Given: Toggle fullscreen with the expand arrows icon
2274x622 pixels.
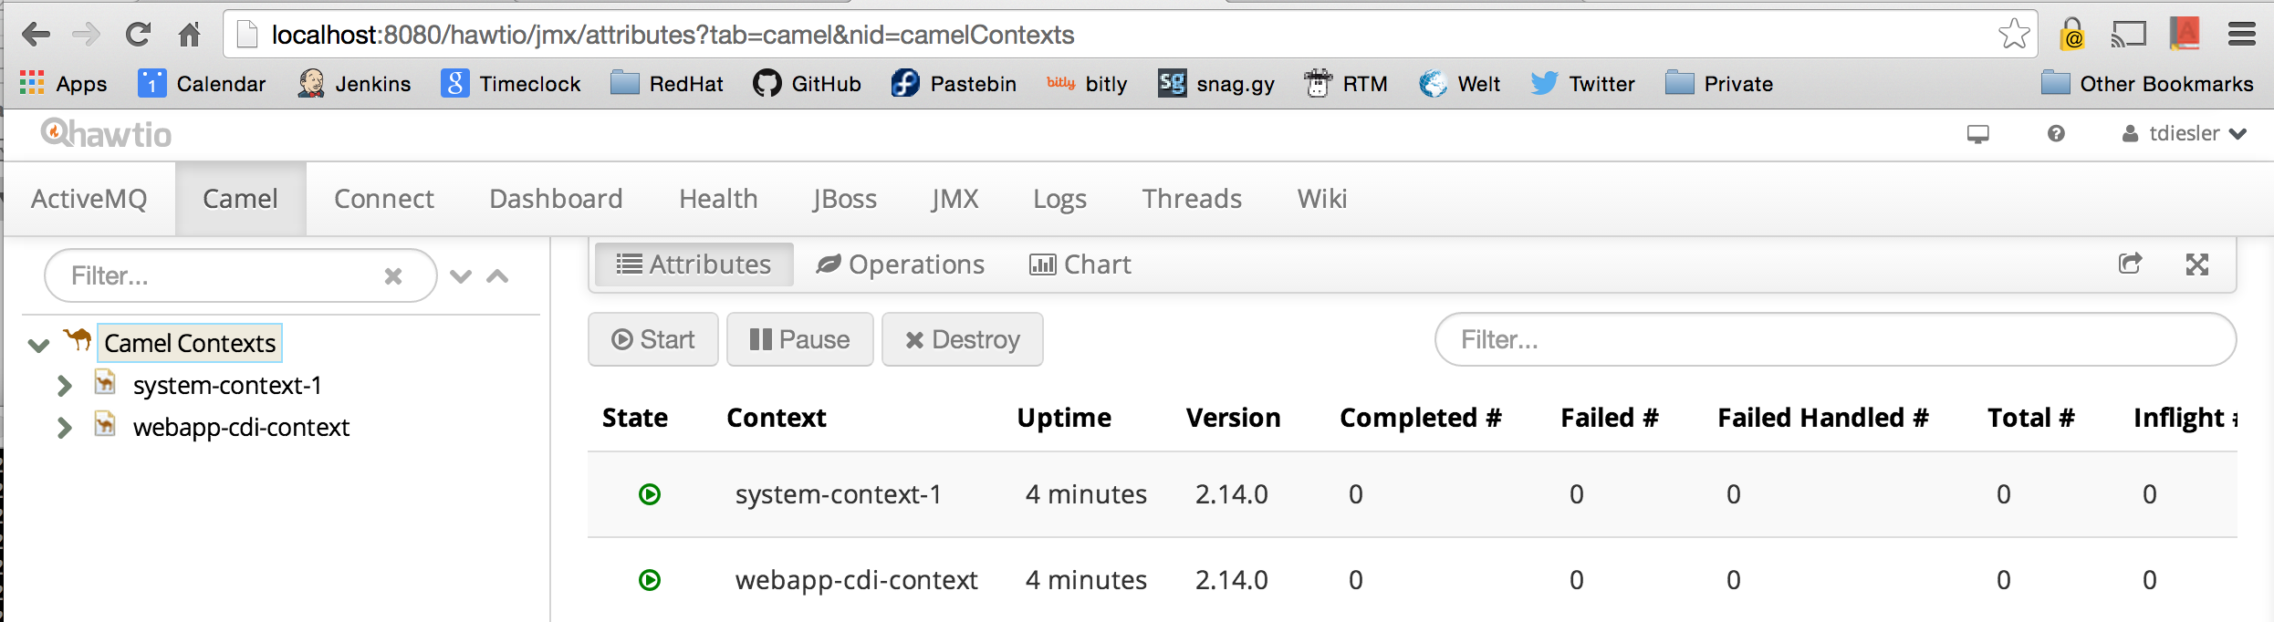Looking at the screenshot, I should [x=2196, y=264].
